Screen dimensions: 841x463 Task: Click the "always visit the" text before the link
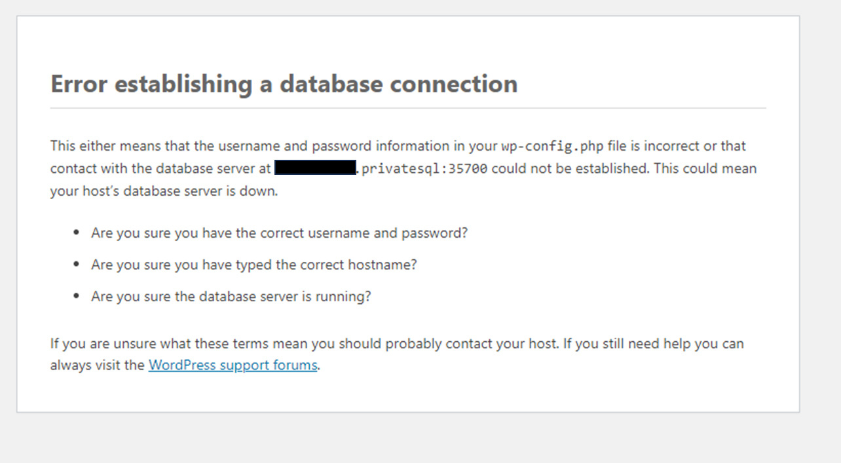point(97,365)
